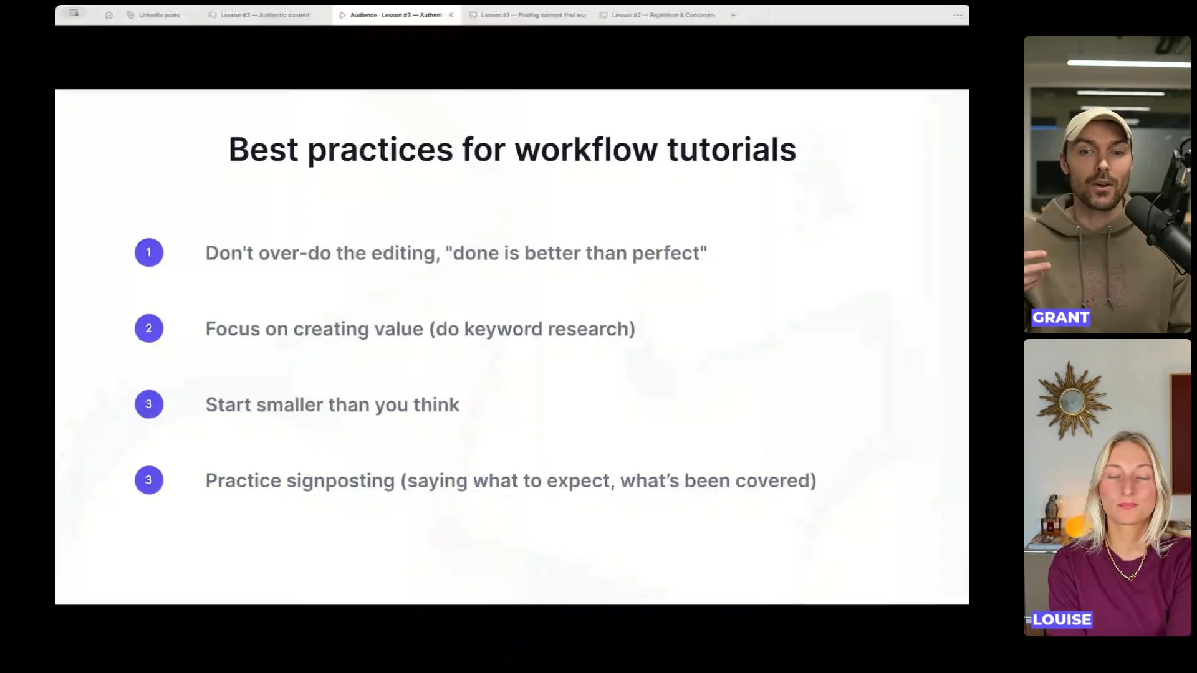Click the slide title 'Best practices for workflow tutorials'

point(512,150)
